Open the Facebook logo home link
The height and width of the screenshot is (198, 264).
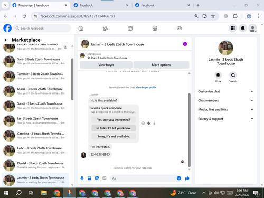click(7, 28)
